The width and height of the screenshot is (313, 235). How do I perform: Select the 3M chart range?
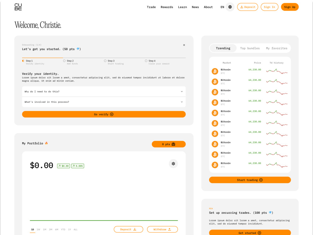tap(50, 230)
